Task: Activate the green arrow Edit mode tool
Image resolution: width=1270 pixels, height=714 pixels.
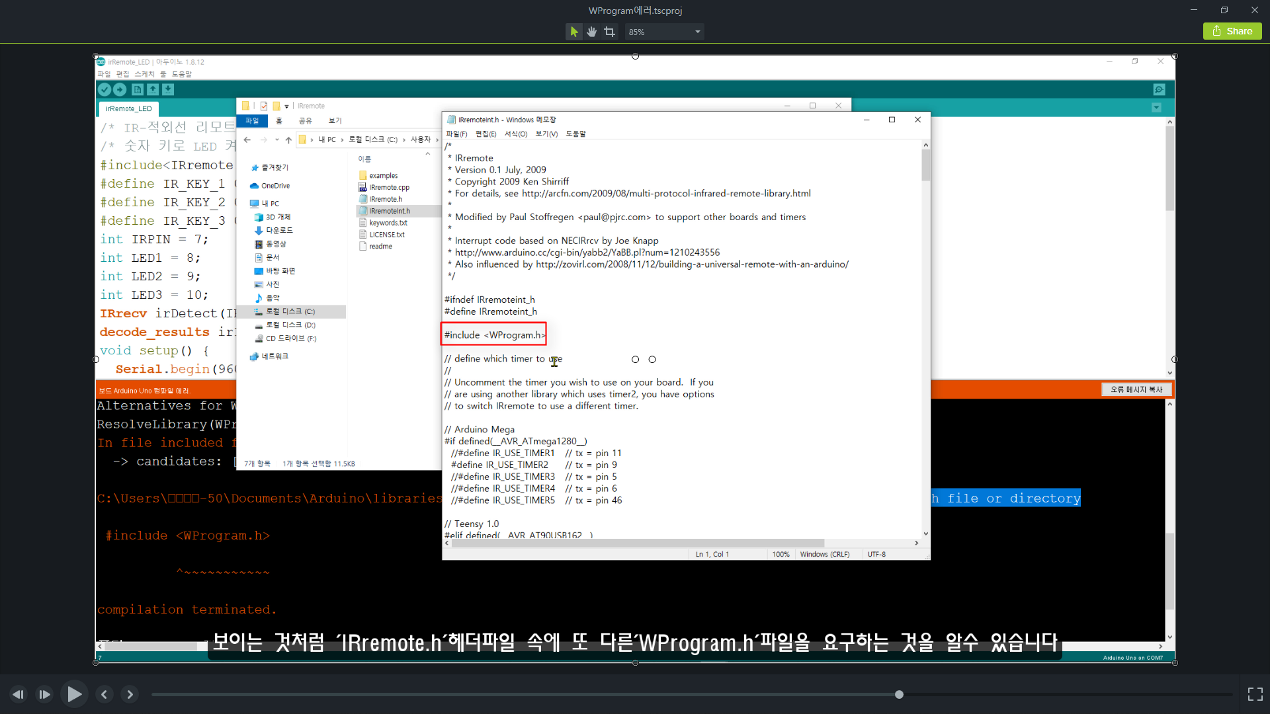Action: coord(573,32)
